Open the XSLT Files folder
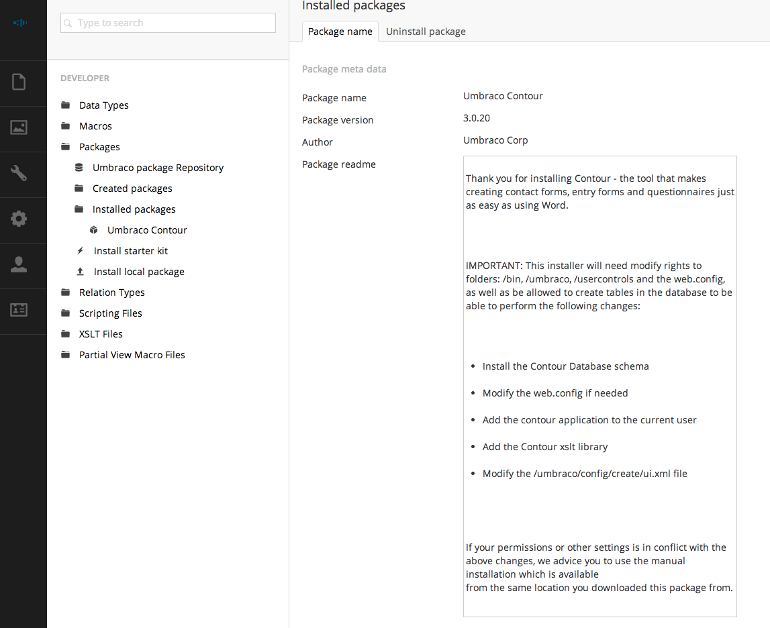 [101, 334]
